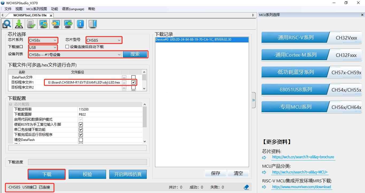Browse for the DataFlash file with ... button

(x=124, y=77)
